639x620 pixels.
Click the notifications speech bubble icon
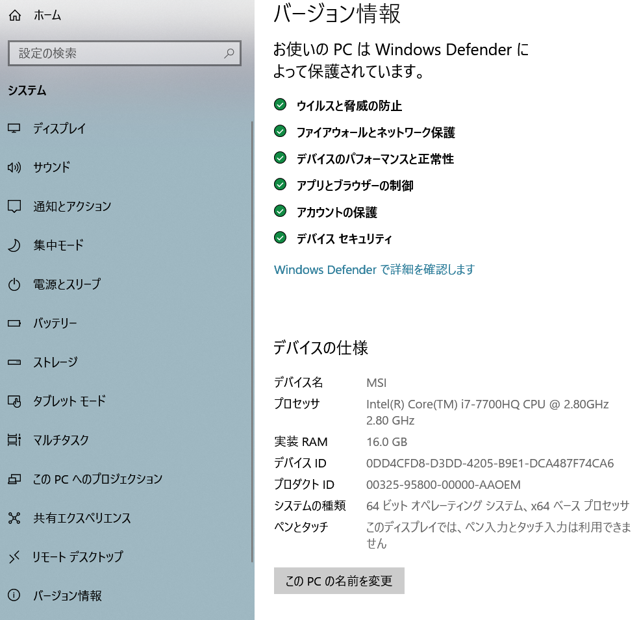click(x=14, y=206)
